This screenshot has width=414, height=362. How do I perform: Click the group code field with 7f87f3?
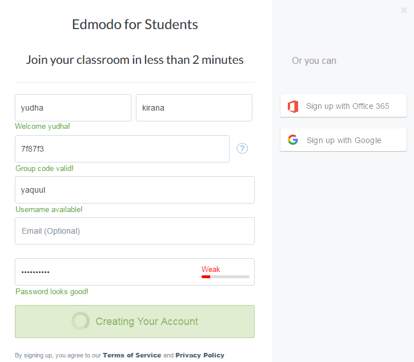pos(122,149)
